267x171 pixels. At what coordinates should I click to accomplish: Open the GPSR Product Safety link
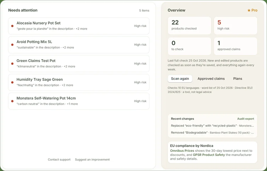coord(209,155)
